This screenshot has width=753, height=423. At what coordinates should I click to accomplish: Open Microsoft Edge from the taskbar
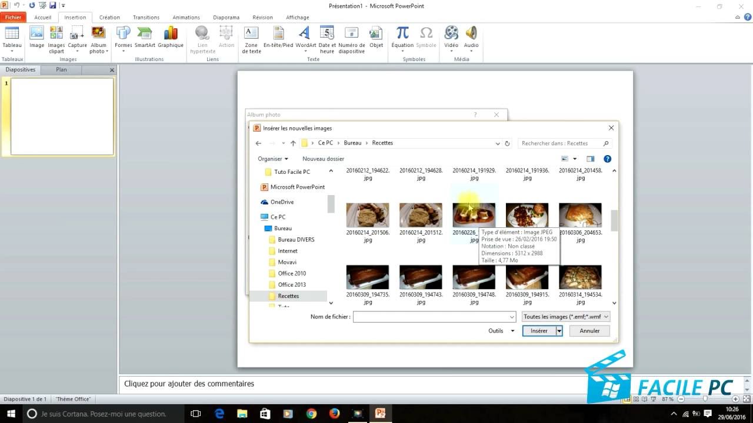click(x=219, y=413)
